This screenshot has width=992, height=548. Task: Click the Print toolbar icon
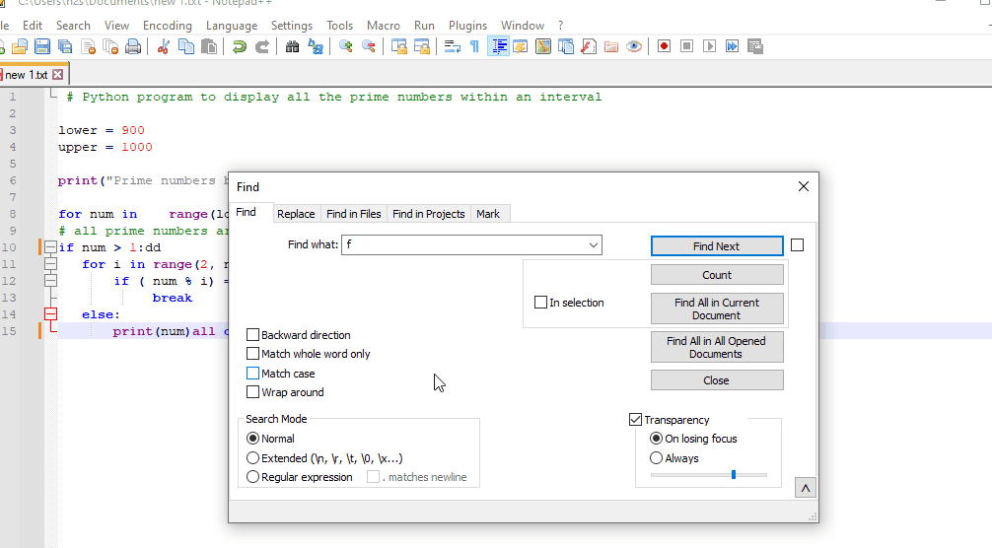133,46
